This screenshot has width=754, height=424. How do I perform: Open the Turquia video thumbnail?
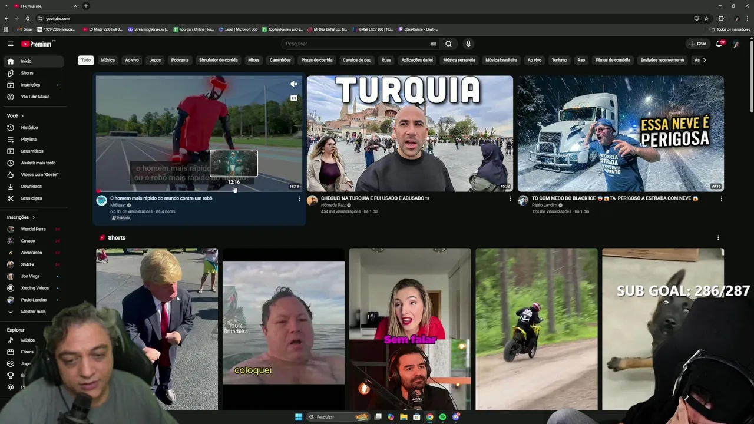(410, 133)
